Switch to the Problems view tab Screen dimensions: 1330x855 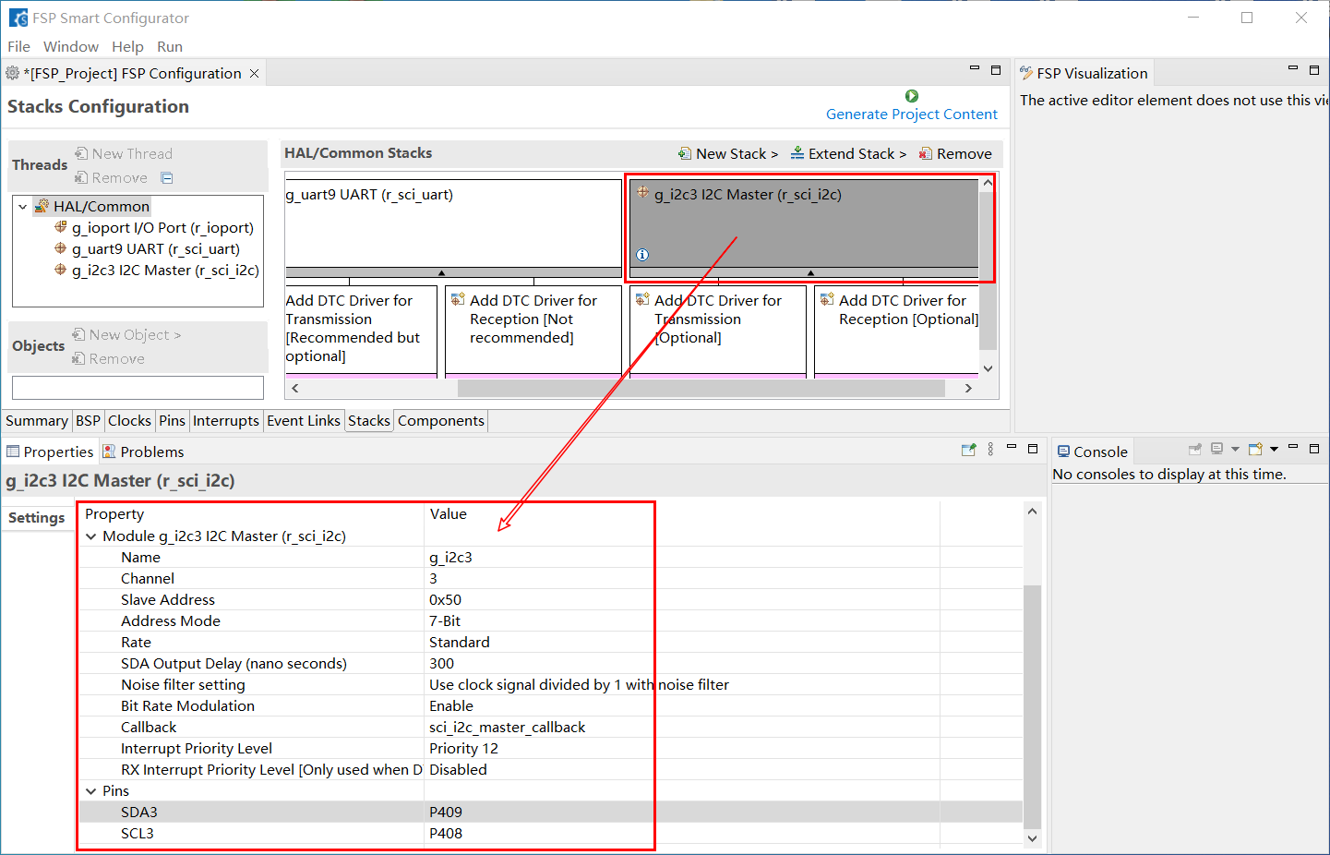(143, 452)
